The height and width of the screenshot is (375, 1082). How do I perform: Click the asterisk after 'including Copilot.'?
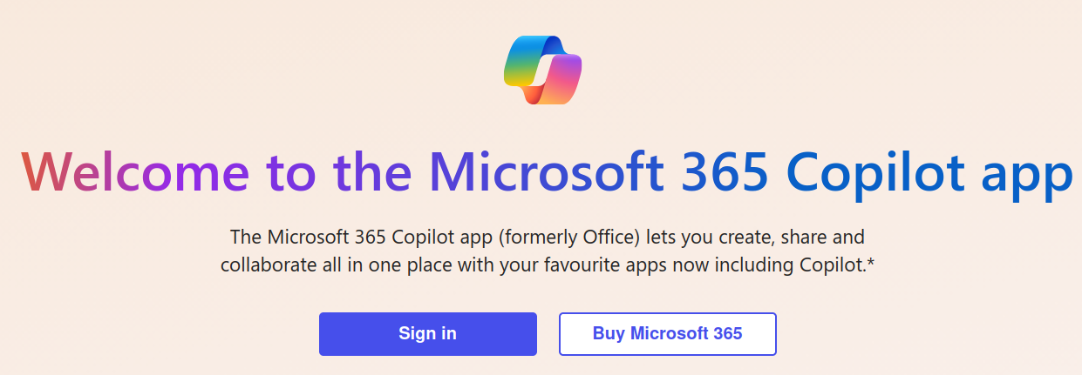click(870, 263)
